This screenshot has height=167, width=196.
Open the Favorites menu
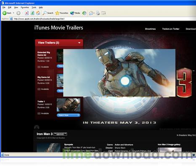tap(25, 8)
